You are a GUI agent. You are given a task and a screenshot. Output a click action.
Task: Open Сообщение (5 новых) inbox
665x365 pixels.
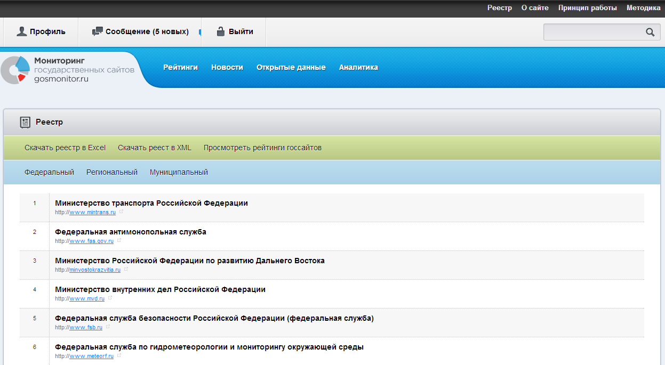pyautogui.click(x=141, y=32)
